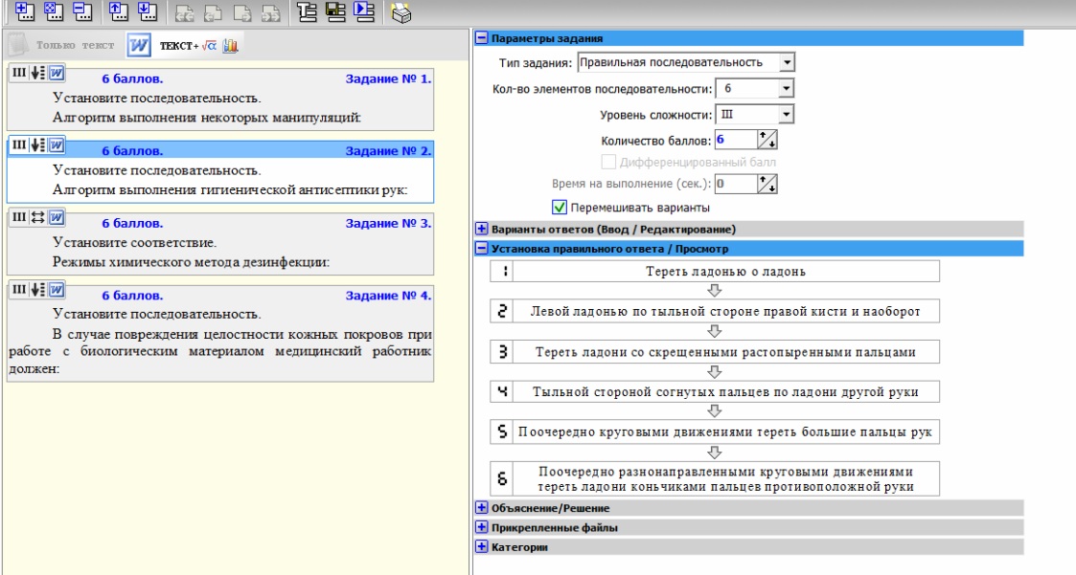1076x575 pixels.
Task: Click the delete task toolbar icon
Action: (82, 11)
